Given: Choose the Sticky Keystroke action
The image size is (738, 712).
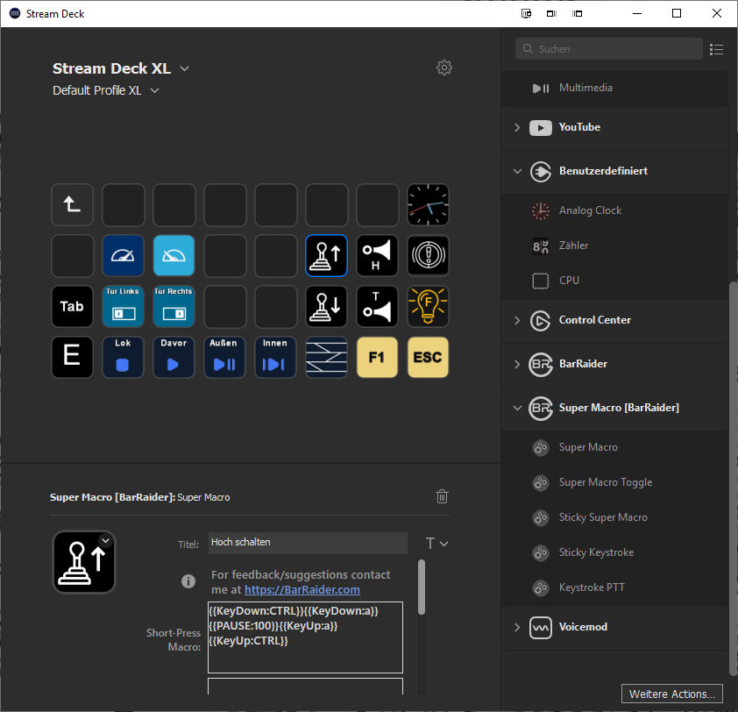Looking at the screenshot, I should (x=614, y=552).
